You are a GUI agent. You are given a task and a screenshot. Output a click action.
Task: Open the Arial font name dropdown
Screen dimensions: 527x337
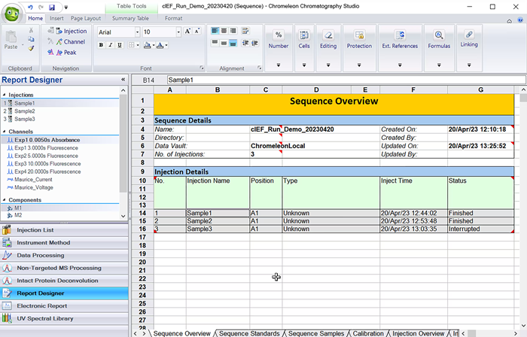tap(137, 32)
